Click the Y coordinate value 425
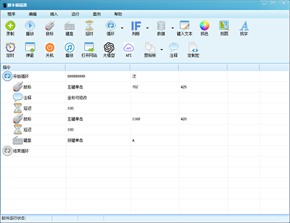Screen dimensions: 290x223 [184, 87]
